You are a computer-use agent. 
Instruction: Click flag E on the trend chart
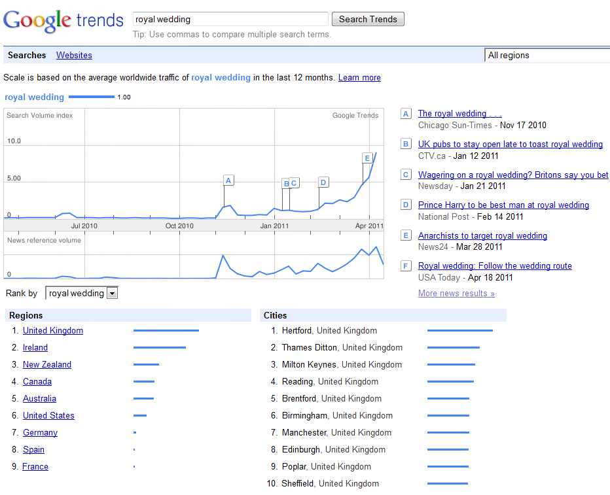click(x=367, y=158)
